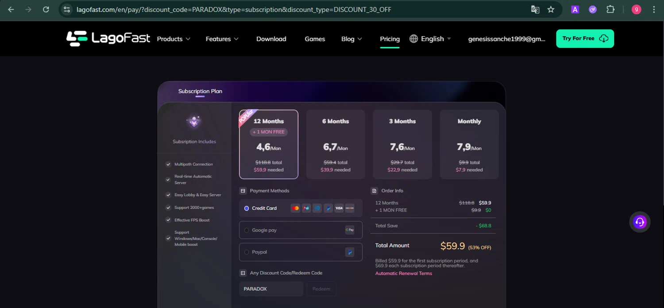This screenshot has width=664, height=308.
Task: Click the Windows/Mac/Console/Mobile boost checkmark
Action: (168, 238)
